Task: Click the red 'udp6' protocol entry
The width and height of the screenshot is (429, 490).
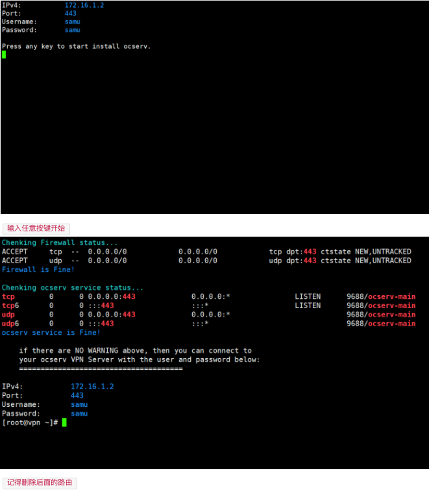Action: (10, 324)
